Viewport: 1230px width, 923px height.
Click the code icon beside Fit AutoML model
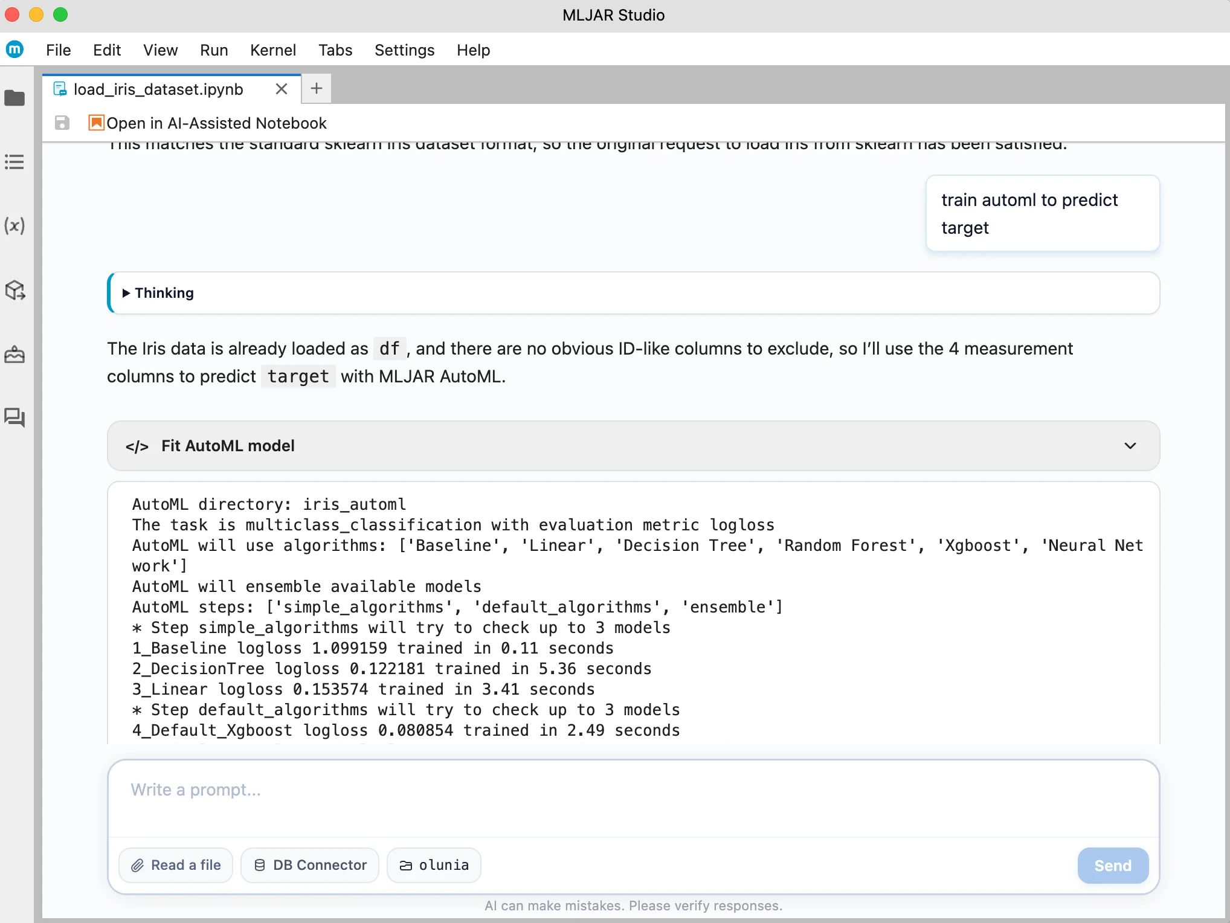click(137, 446)
